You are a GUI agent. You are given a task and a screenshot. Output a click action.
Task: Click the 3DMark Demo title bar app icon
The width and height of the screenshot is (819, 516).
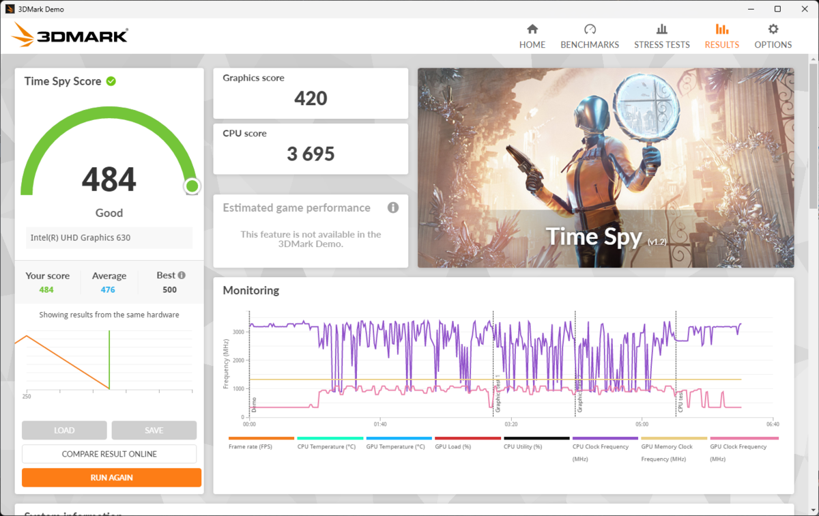[x=10, y=9]
